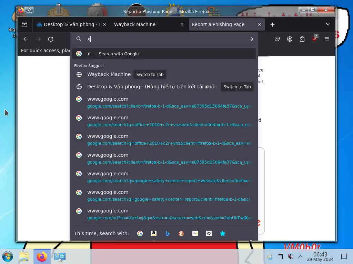353x264 pixels.
Task: Open the Firefox View button
Action: (24, 24)
